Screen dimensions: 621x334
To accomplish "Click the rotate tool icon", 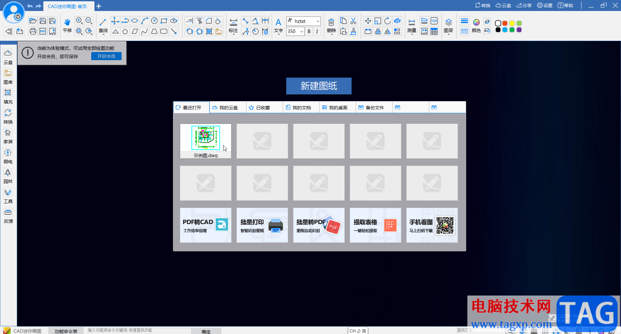I will (x=387, y=21).
